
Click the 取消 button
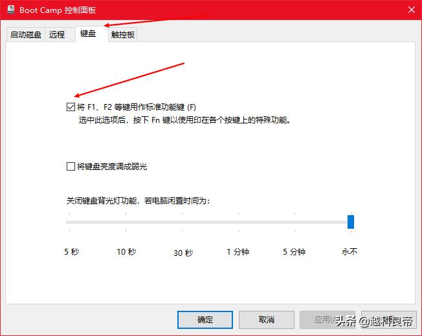point(267,320)
